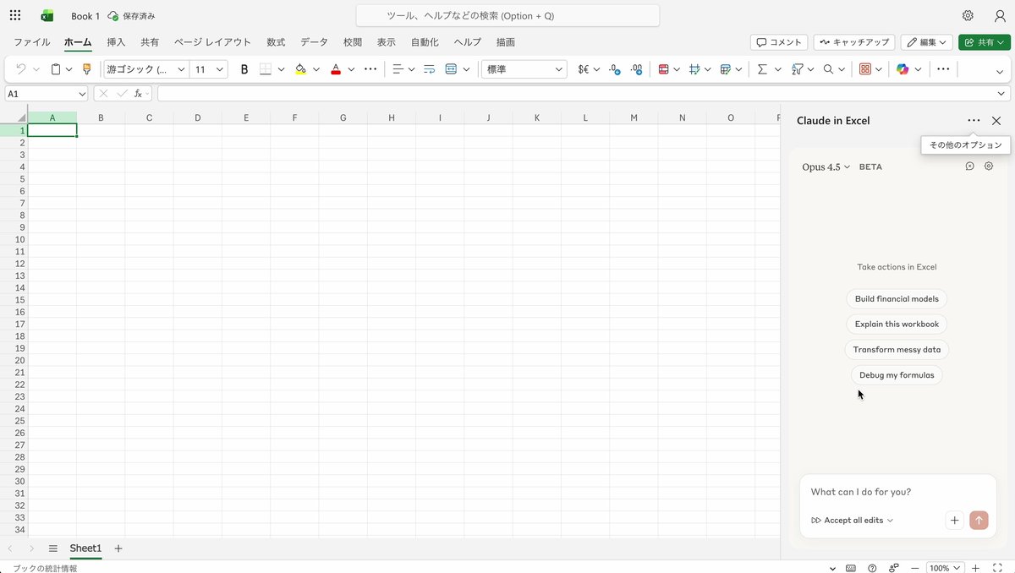Click the Format Painter brush icon
This screenshot has width=1015, height=573.
[86, 69]
